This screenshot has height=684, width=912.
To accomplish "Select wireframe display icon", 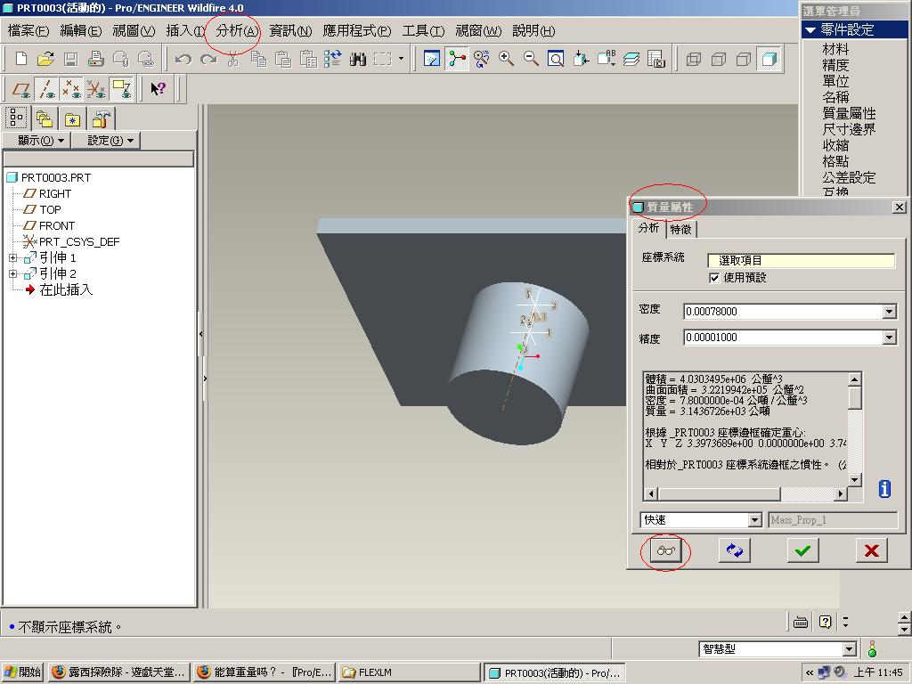I will tap(693, 59).
